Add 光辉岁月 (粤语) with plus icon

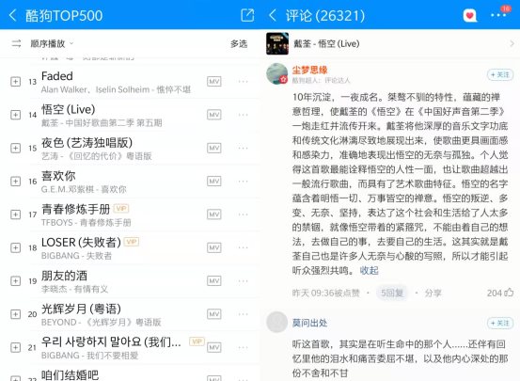(16, 314)
